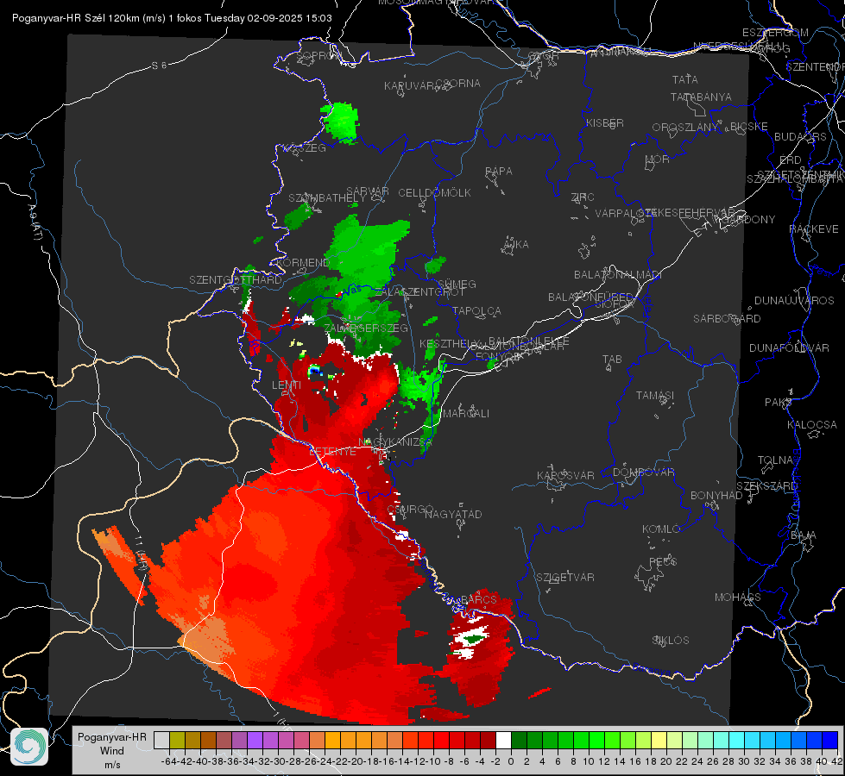Click the S 6 road label

(159, 66)
